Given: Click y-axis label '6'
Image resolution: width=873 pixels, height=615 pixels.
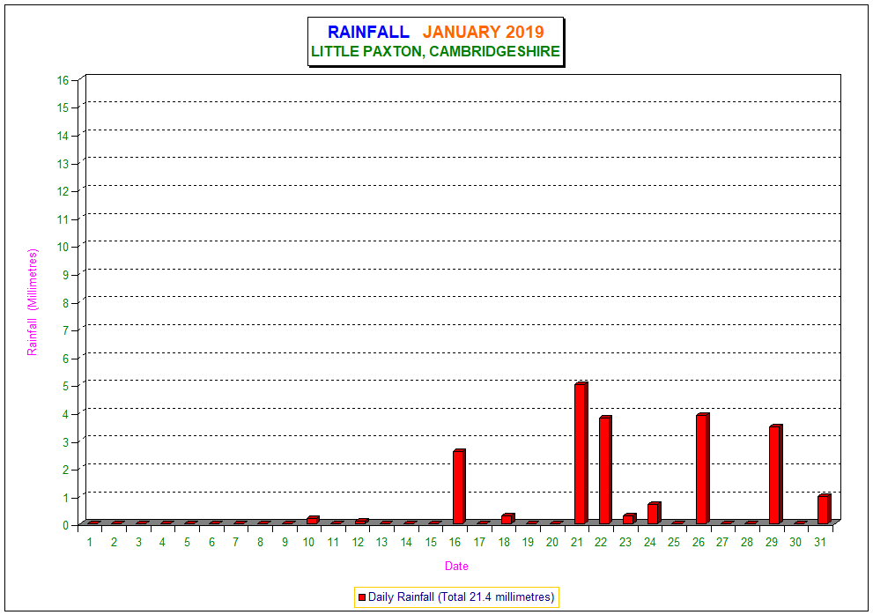Looking at the screenshot, I should (66, 359).
